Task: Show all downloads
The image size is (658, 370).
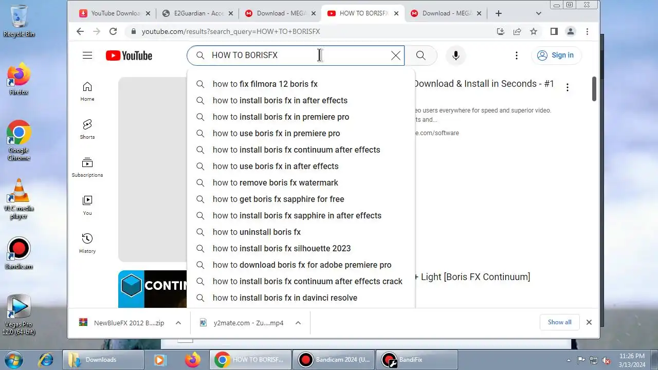Action: click(x=559, y=322)
